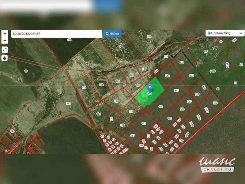Screen dimensions: 245x184
Task: Click parcel label 127
Action: pyautogui.click(x=132, y=136)
